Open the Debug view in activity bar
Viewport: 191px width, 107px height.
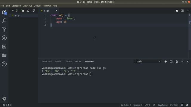click(4, 38)
